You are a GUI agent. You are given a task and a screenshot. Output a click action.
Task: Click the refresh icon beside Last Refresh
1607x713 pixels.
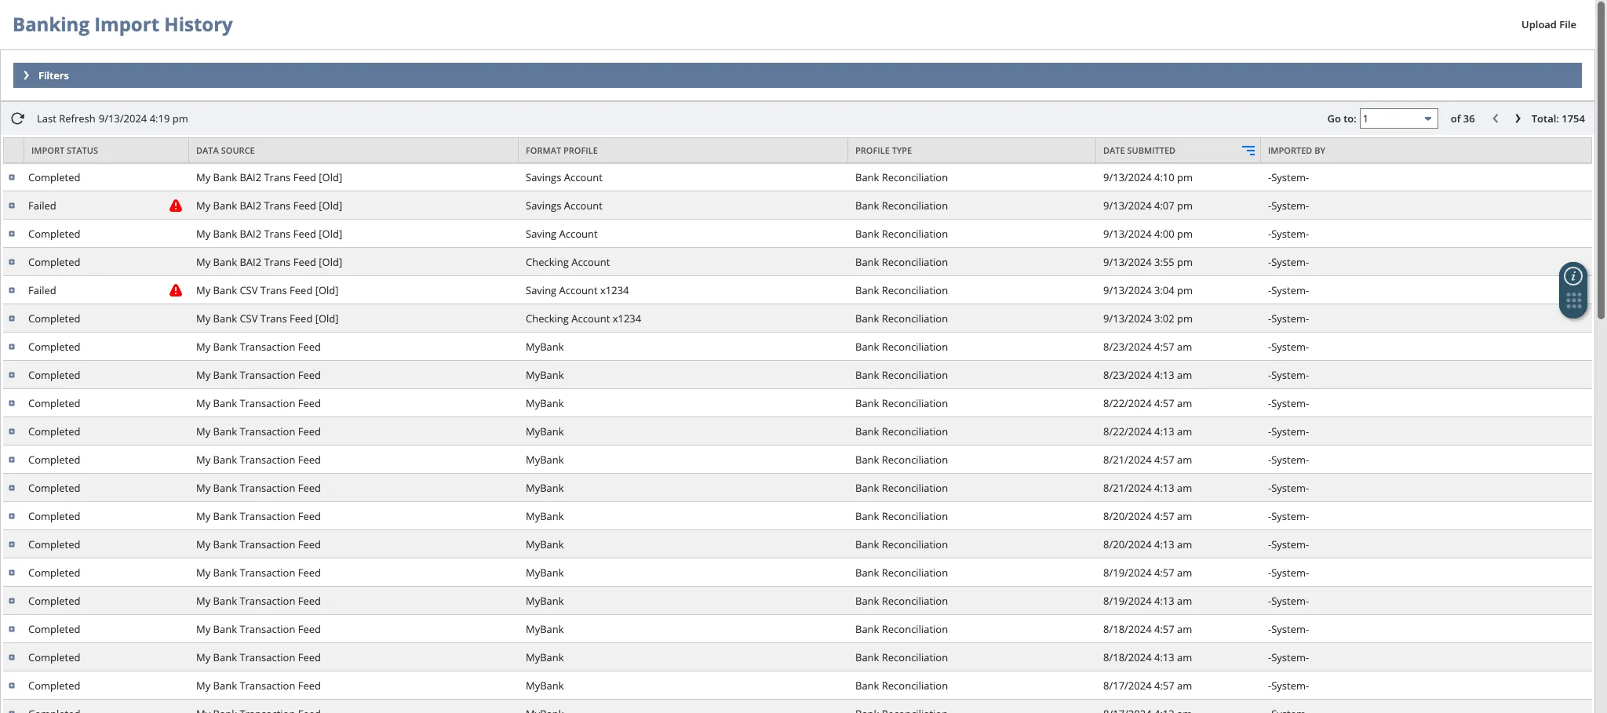pyautogui.click(x=17, y=118)
